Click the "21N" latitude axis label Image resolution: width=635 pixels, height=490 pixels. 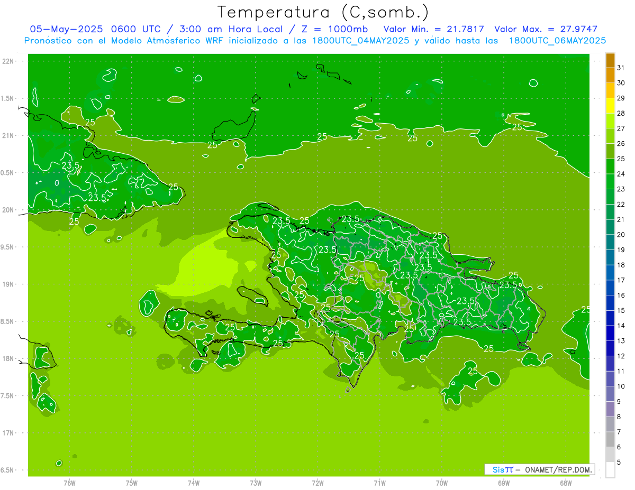click(x=8, y=136)
